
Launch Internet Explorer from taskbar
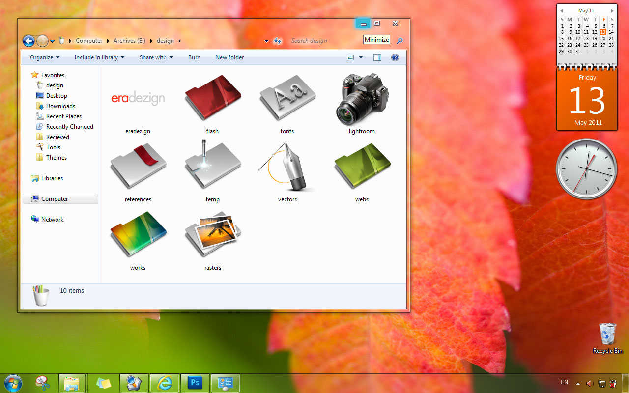164,383
